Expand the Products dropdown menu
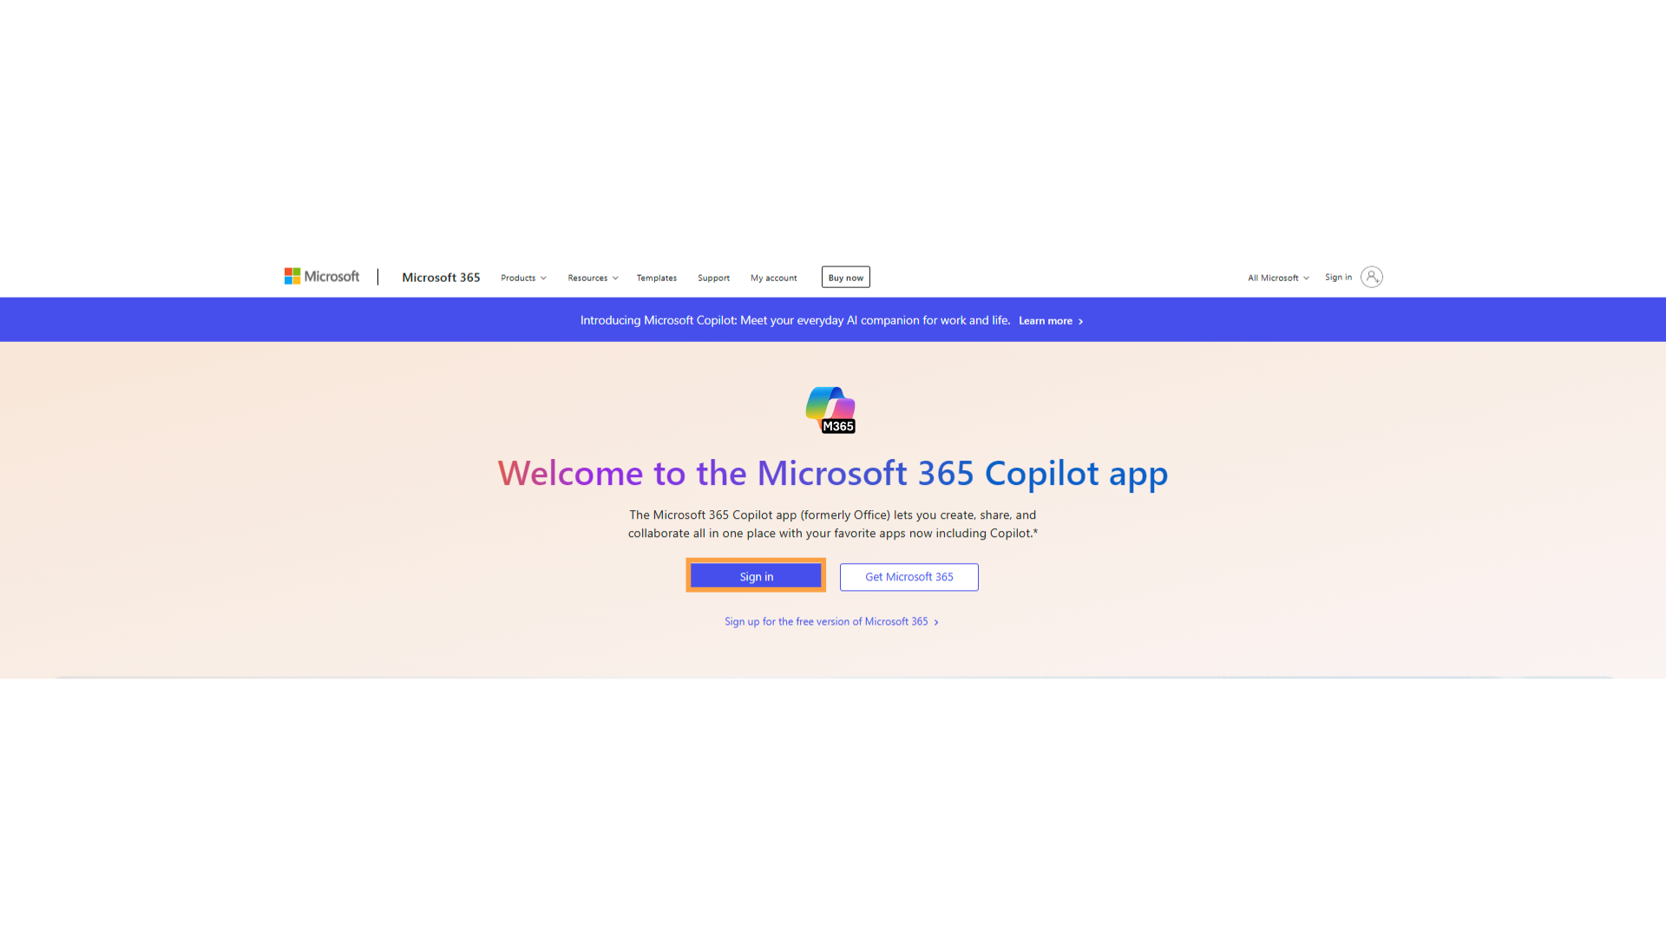The height and width of the screenshot is (937, 1666). pyautogui.click(x=523, y=278)
